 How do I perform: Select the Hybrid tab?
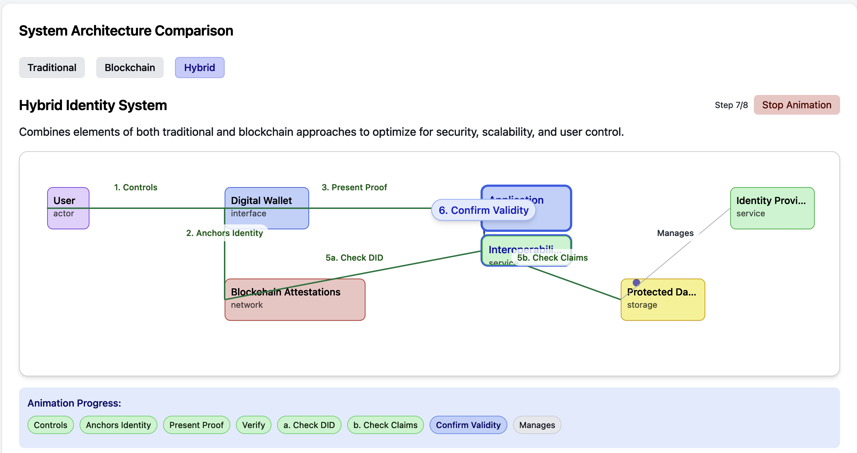200,68
